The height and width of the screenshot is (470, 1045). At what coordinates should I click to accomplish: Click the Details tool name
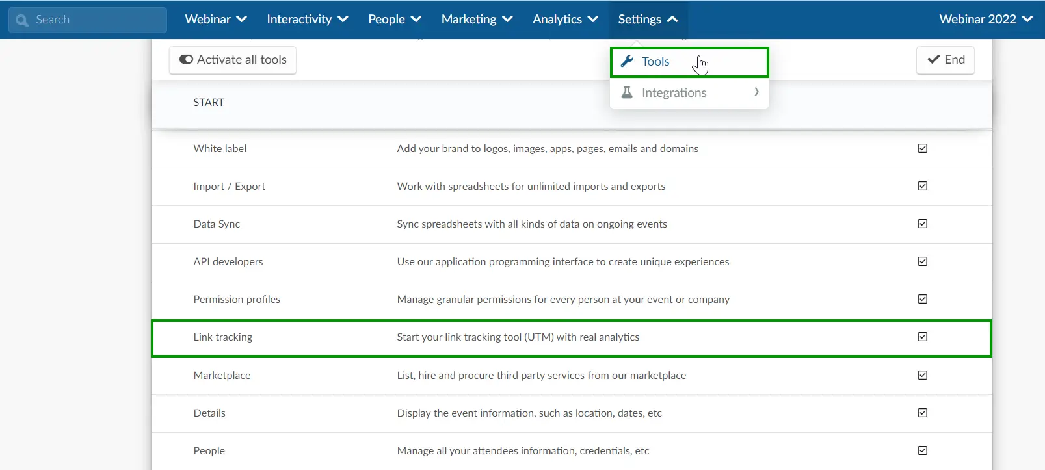[209, 413]
